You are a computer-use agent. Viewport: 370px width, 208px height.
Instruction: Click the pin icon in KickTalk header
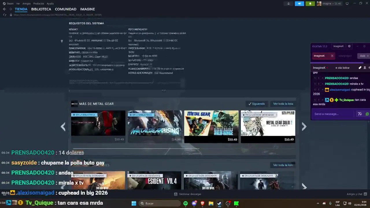(360, 68)
